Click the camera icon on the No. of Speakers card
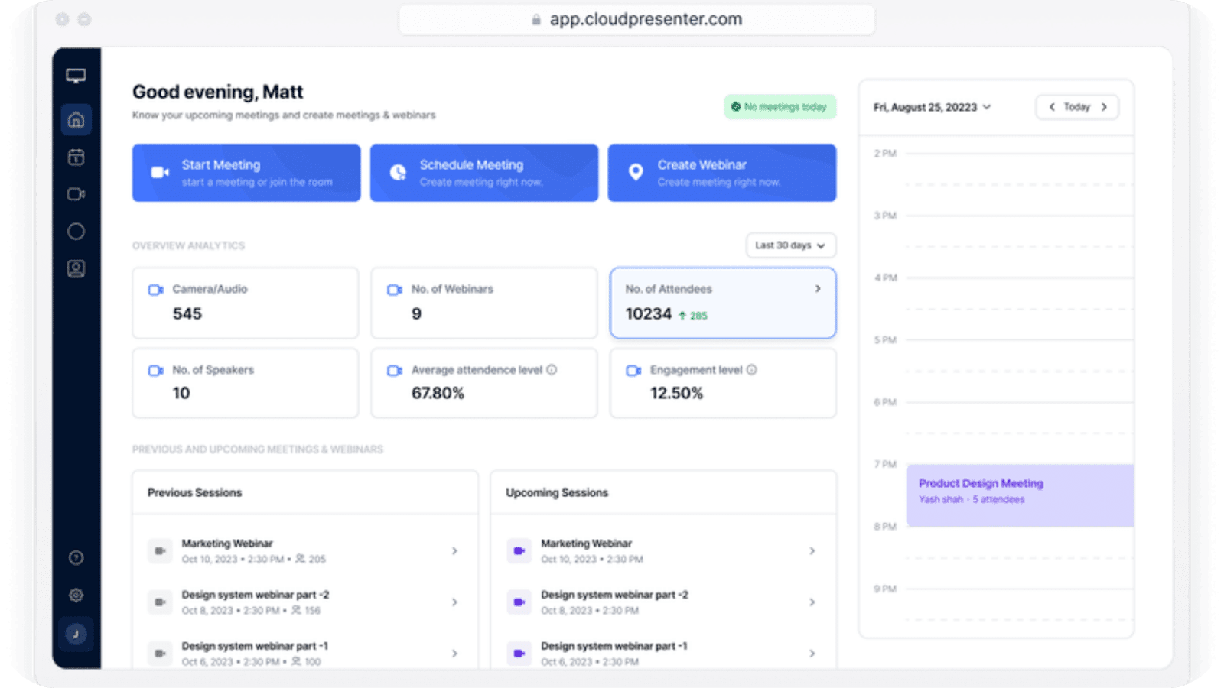 [x=156, y=371]
